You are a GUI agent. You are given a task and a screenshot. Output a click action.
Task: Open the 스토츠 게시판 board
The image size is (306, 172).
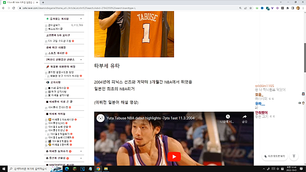pyautogui.click(x=57, y=53)
